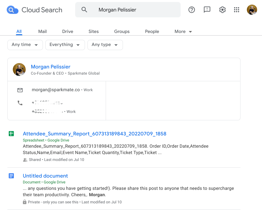Click 'Co-Founder & CEO' job title text

point(47,73)
